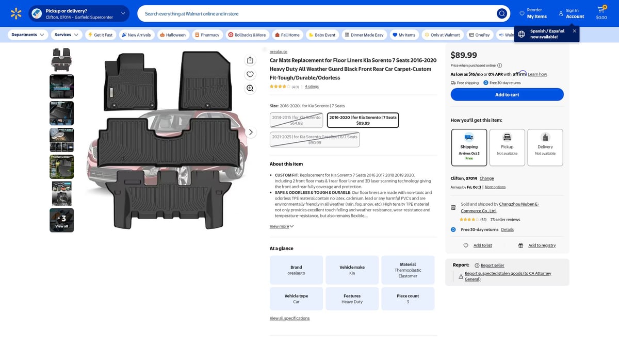This screenshot has width=619, height=348.
Task: Close the Spanish language notification
Action: [x=574, y=31]
